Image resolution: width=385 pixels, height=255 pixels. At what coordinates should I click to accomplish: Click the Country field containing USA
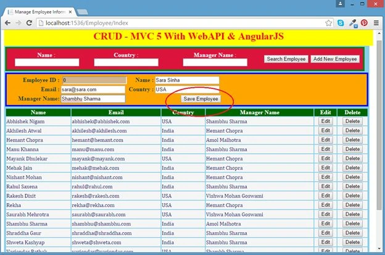(x=187, y=90)
